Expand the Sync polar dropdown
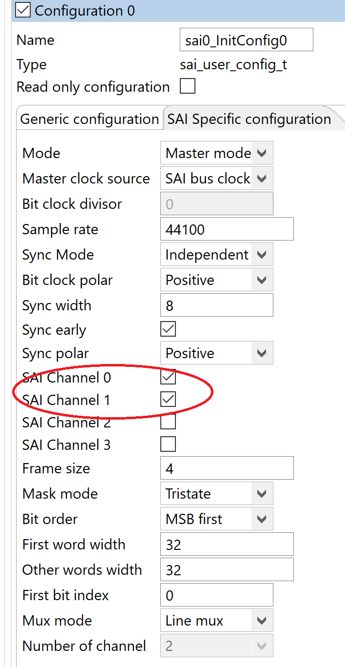Screen dimensions: 345x667 click(x=261, y=353)
